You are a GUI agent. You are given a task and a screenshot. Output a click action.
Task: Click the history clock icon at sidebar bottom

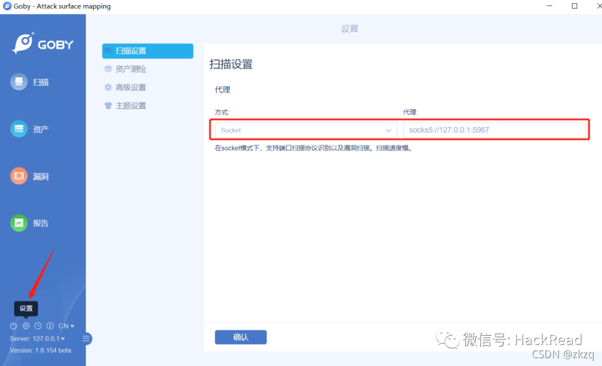click(x=38, y=326)
